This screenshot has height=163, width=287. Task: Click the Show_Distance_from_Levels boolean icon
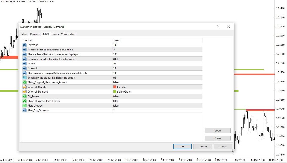click(x=25, y=101)
